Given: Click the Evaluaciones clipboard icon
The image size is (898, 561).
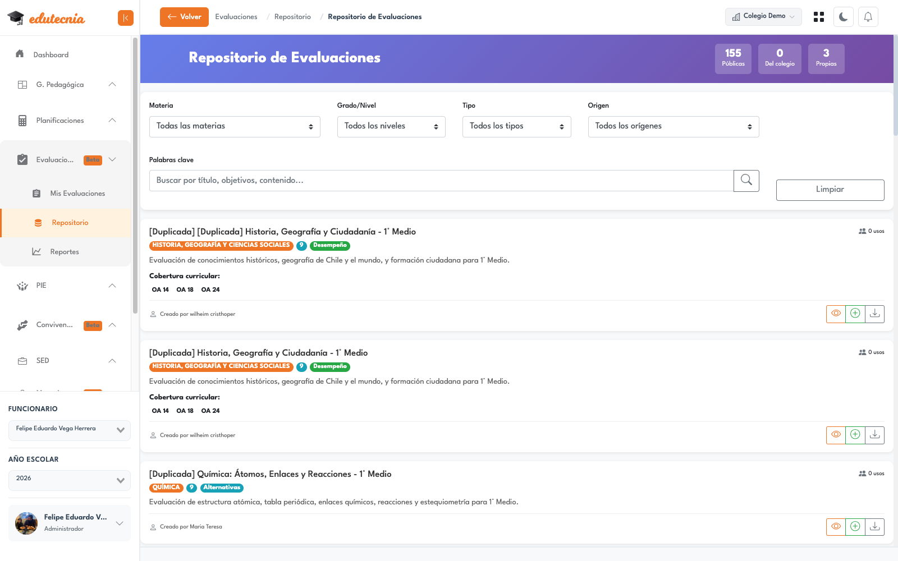Looking at the screenshot, I should [22, 160].
